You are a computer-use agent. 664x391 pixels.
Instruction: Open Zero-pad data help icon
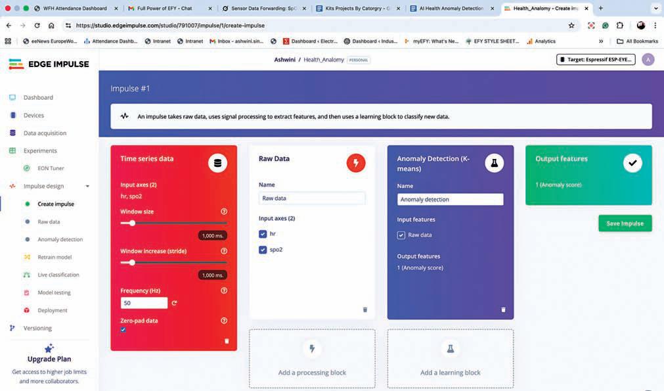(224, 321)
